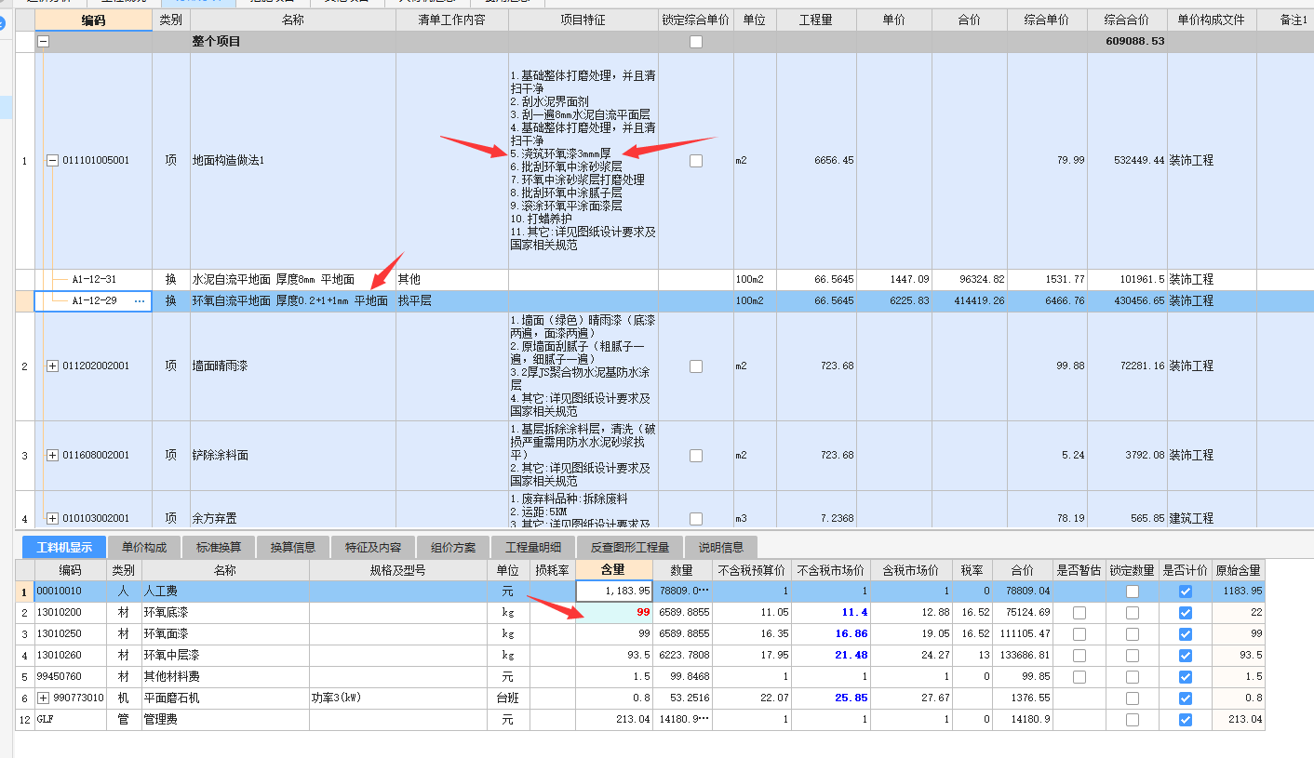Viewport: 1314px width, 758px height.
Task: Click 不含税市场价 cell 25.85
Action: pyautogui.click(x=830, y=698)
